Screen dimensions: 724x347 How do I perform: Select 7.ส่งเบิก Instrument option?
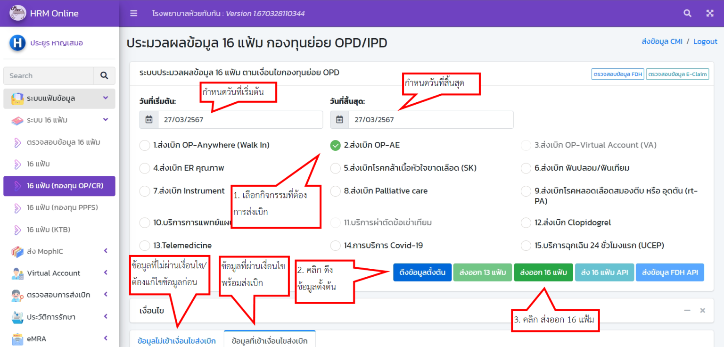[x=145, y=191]
